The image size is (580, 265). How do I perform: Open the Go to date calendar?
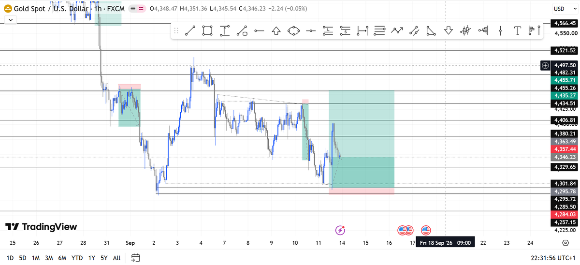click(x=136, y=258)
